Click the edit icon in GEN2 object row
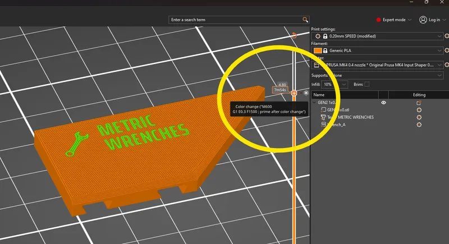The height and width of the screenshot is (244, 449). 419,103
